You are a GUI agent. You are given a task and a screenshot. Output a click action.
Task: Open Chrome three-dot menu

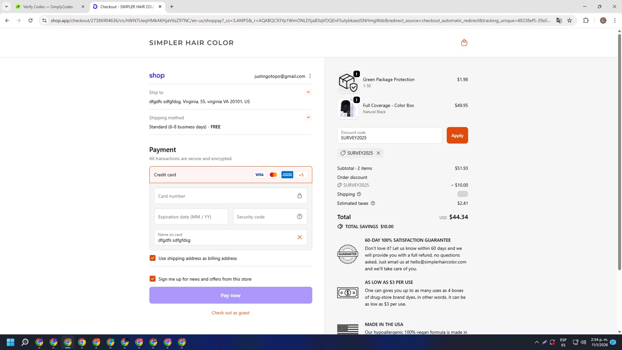(x=615, y=20)
